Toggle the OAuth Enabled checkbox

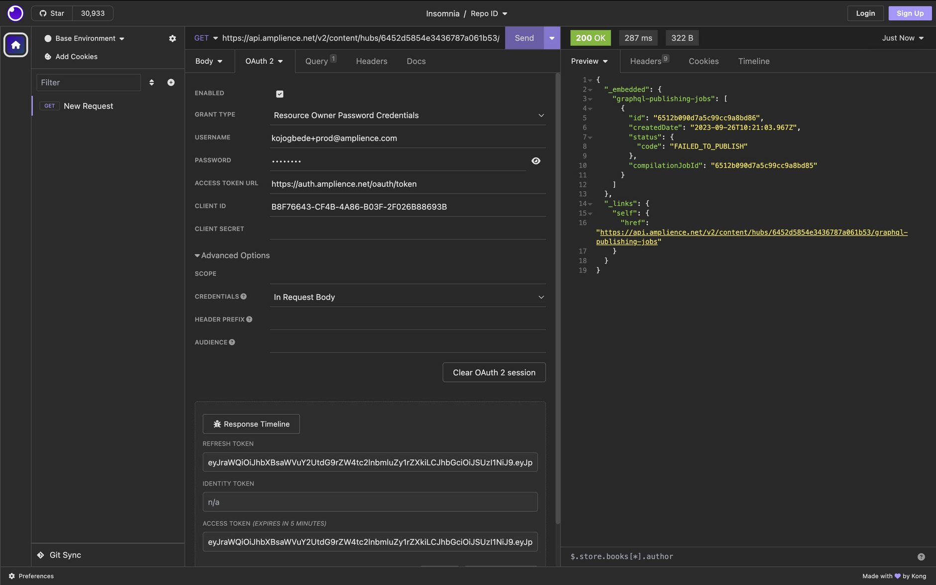click(x=280, y=94)
